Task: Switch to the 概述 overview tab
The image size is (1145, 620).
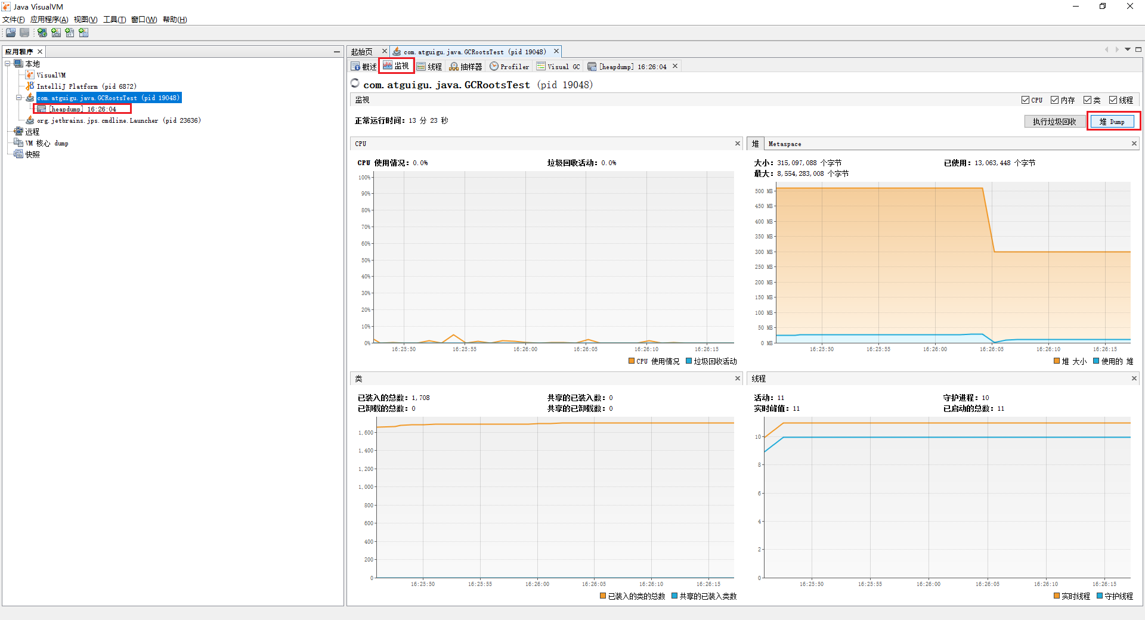Action: pyautogui.click(x=364, y=67)
